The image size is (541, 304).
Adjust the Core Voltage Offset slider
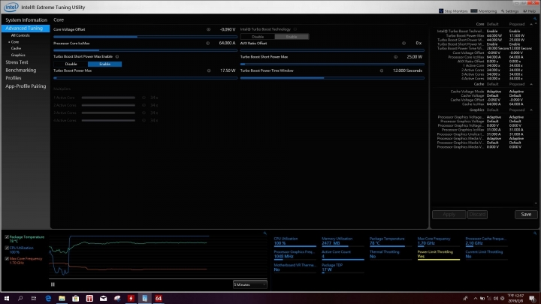pos(145,37)
